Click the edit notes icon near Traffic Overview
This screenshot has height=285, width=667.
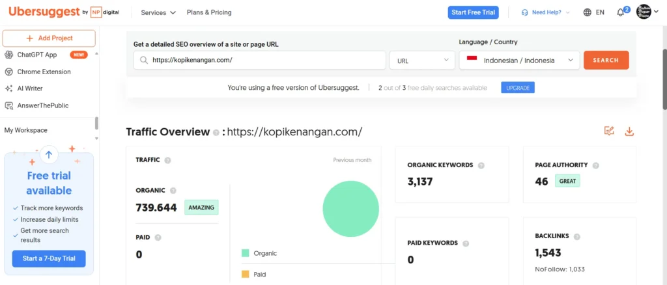[x=609, y=131]
